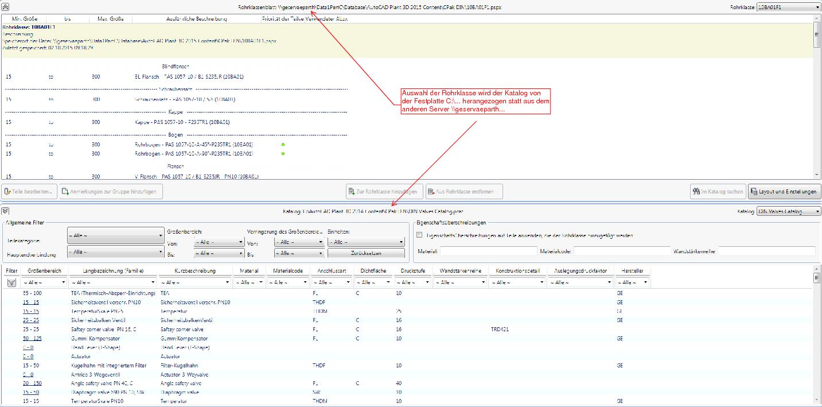Image resolution: width=822 pixels, height=407 pixels.
Task: Select TemperaturSkale PN10 row
Action: click(407, 401)
